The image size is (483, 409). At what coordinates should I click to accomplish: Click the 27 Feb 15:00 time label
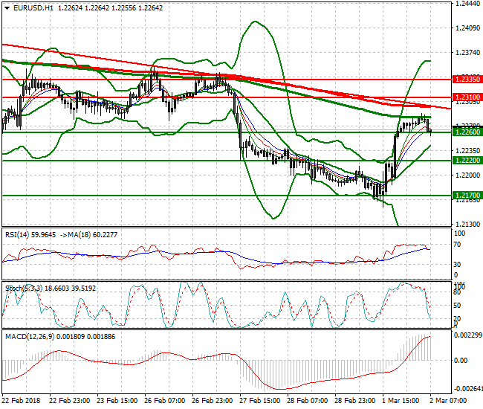pyautogui.click(x=259, y=401)
